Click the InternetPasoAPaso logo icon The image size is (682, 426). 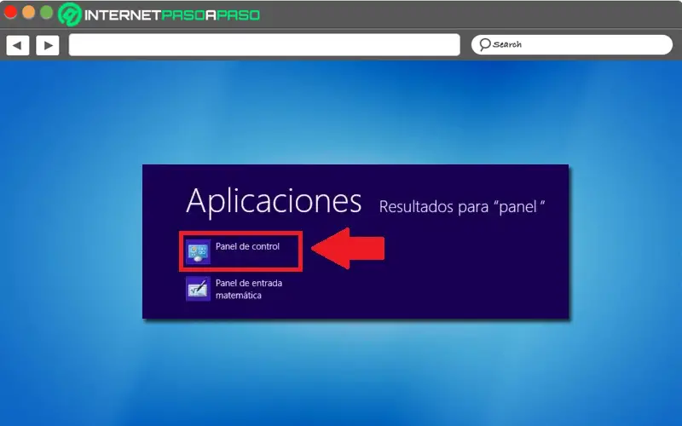[70, 14]
